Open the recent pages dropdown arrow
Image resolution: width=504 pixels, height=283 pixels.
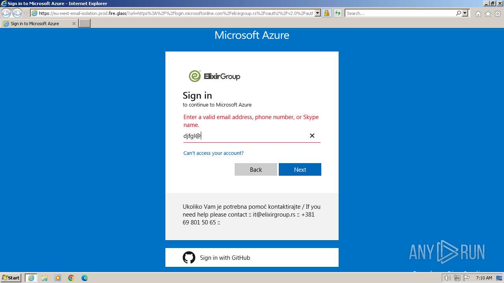pos(26,13)
